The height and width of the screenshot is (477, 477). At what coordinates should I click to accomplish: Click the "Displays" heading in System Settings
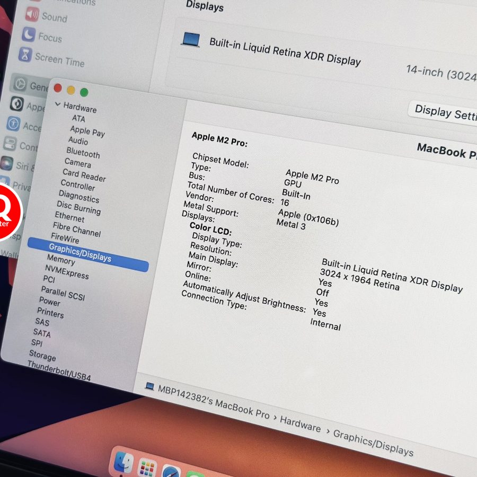click(205, 6)
